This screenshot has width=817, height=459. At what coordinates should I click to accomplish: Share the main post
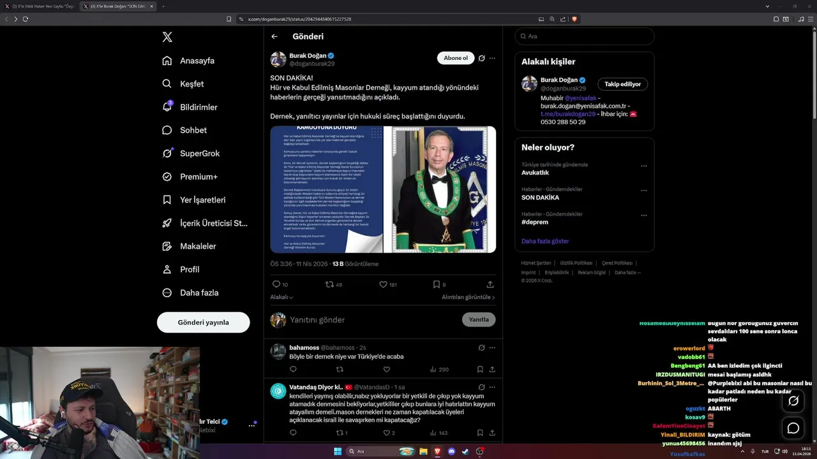[x=490, y=284]
